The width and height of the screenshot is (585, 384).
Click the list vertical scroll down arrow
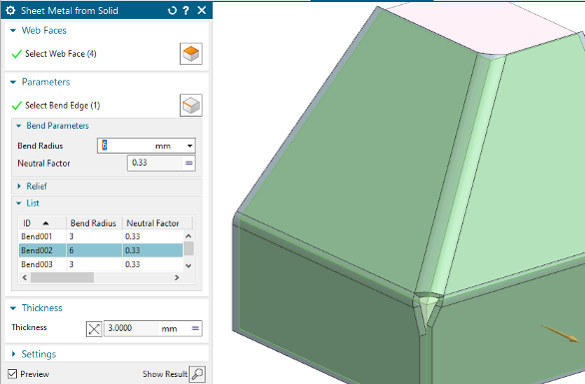[x=189, y=266]
